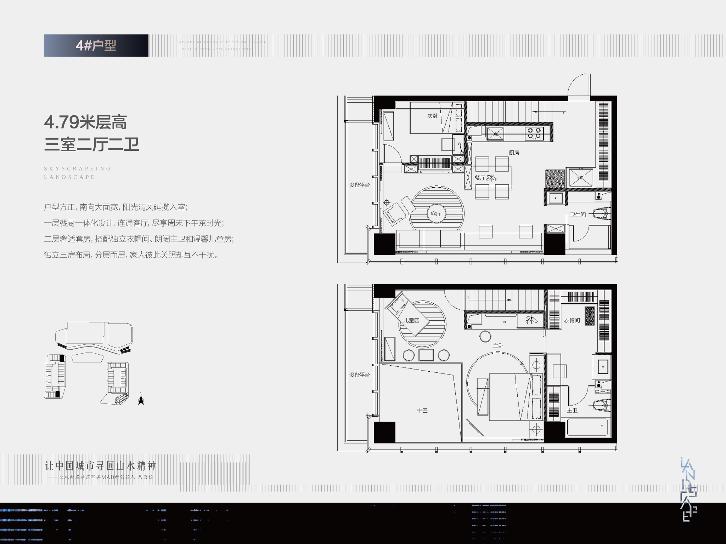726x544 pixels.
Task: Click the master bed in 主卧
Action: (517, 396)
